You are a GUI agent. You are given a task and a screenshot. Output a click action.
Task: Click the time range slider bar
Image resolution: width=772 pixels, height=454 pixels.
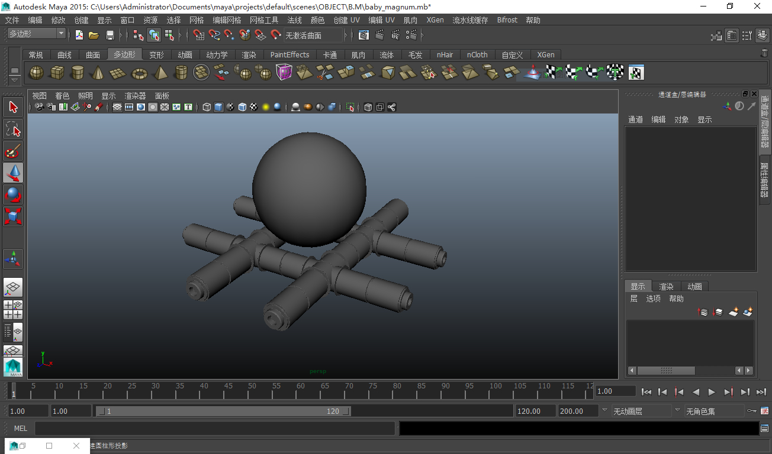click(x=223, y=411)
